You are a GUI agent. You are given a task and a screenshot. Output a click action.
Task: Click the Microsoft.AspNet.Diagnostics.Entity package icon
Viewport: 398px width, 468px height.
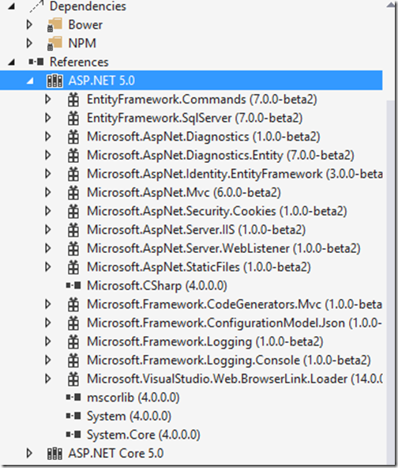click(x=73, y=155)
